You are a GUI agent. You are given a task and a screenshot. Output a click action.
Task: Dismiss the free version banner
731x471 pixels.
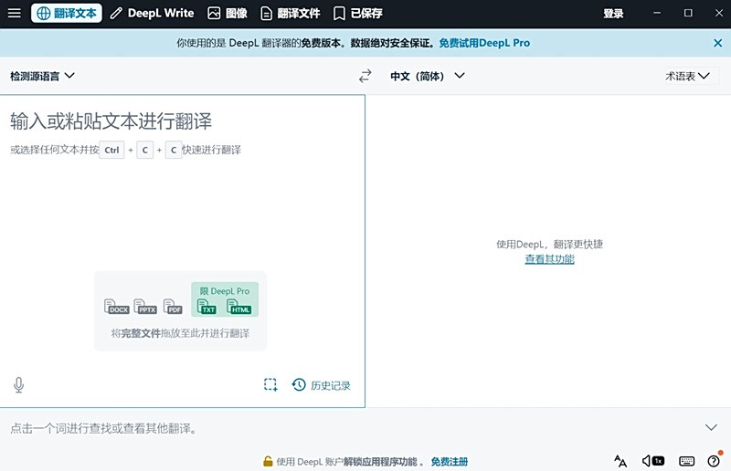(x=717, y=43)
